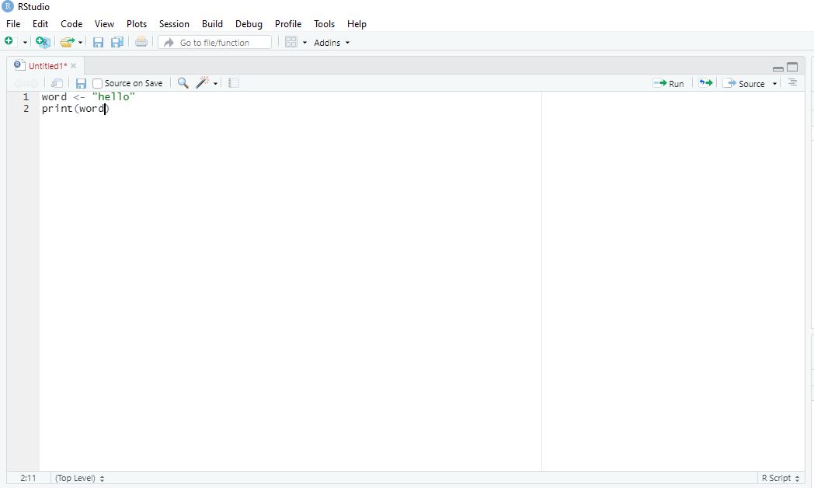Open find and replace magnifier
The height and width of the screenshot is (488, 814).
183,83
